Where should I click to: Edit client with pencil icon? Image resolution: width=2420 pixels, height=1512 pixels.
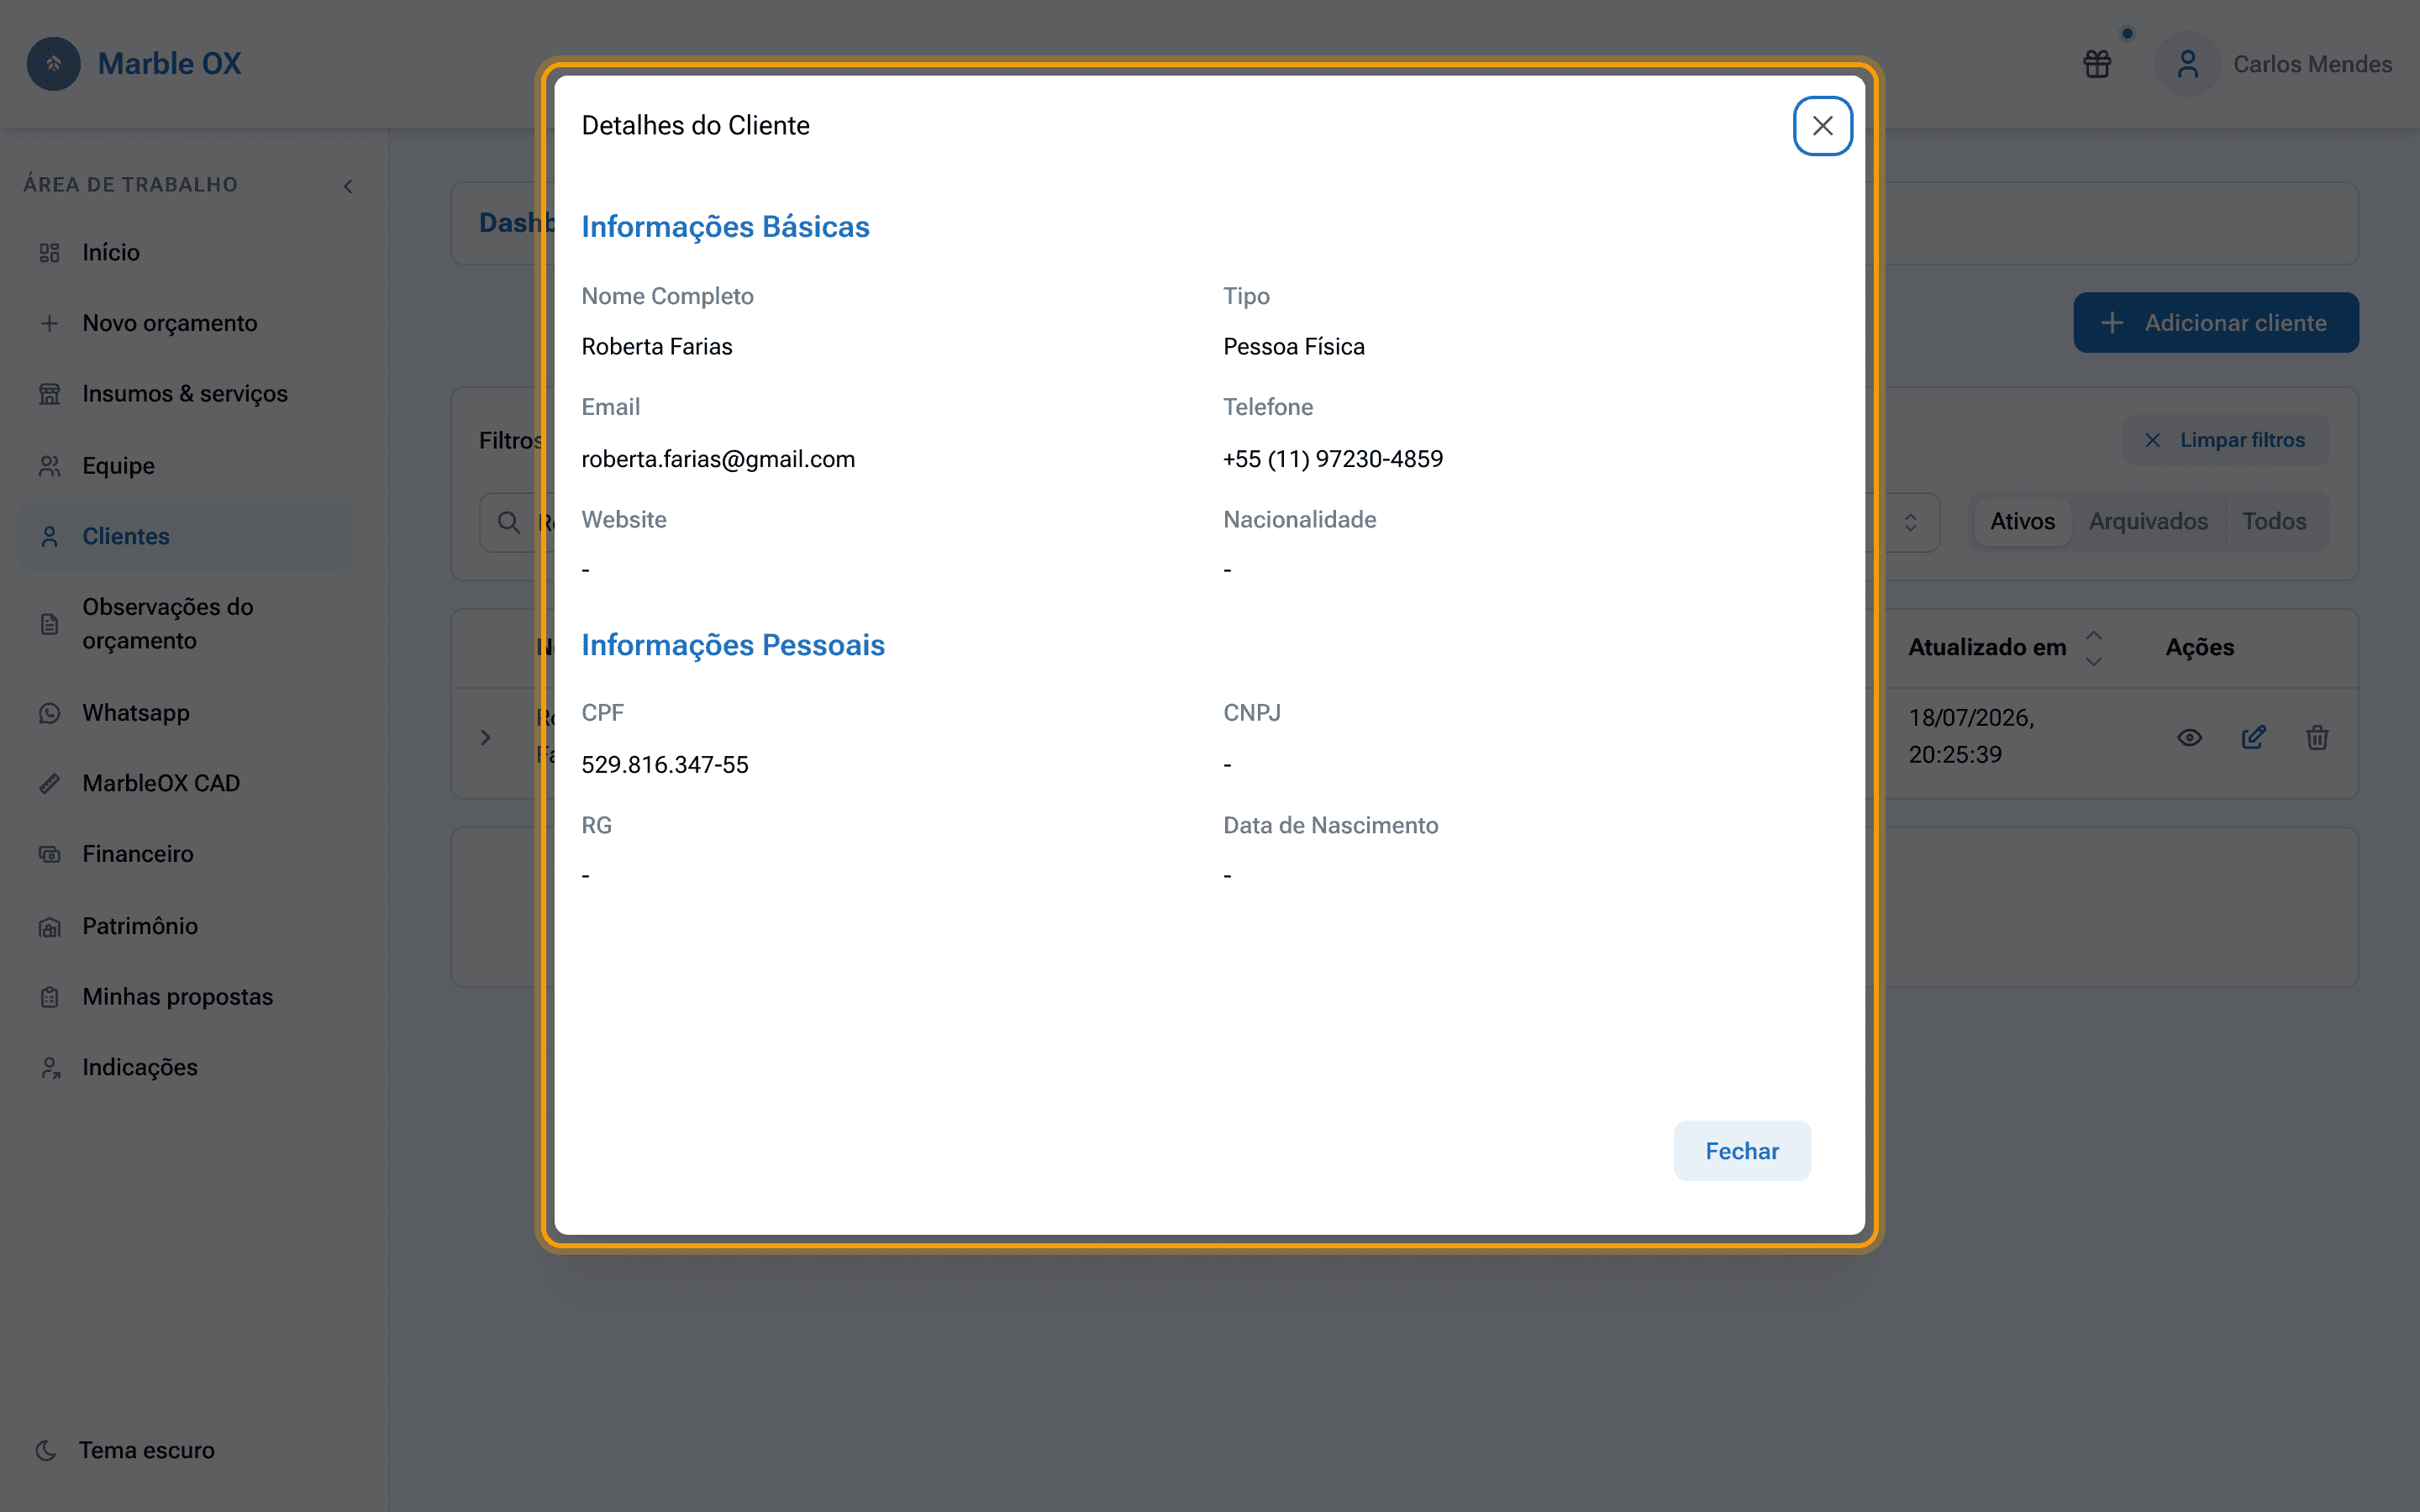tap(2253, 738)
